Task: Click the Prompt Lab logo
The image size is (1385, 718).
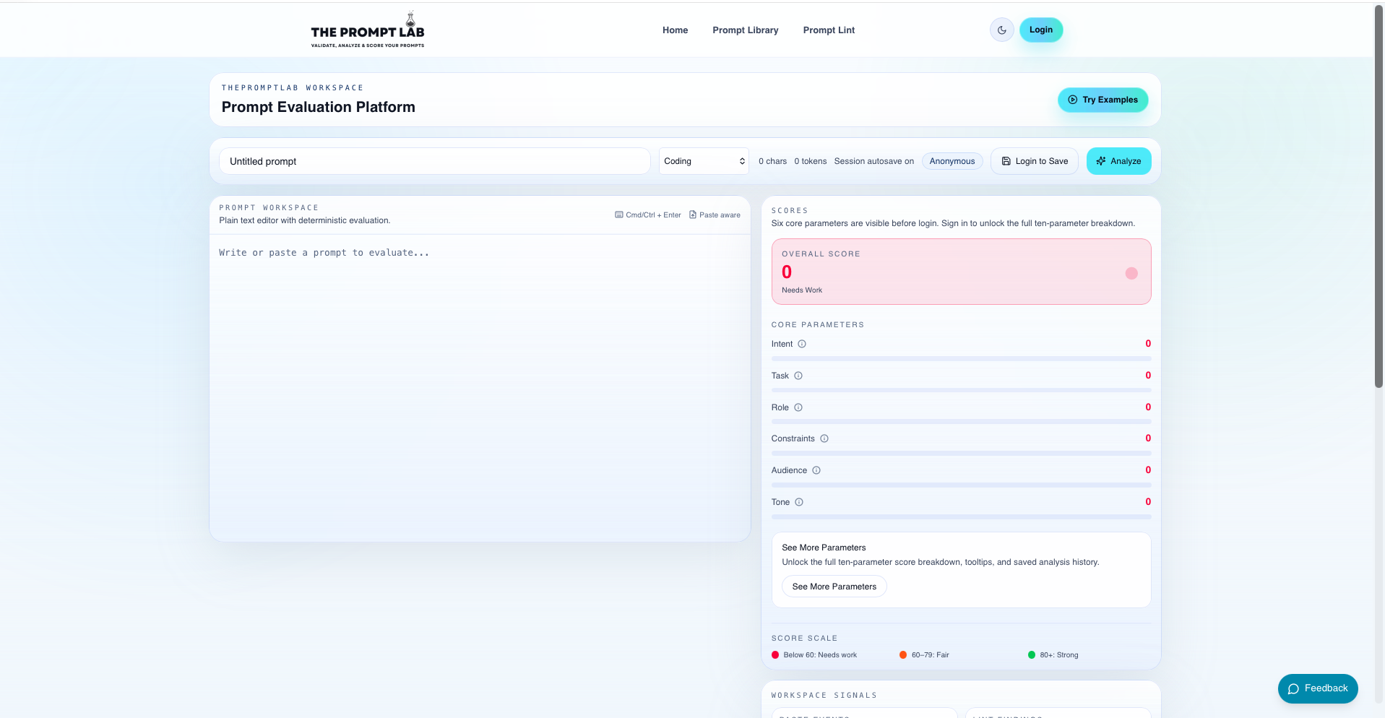Action: 368,30
